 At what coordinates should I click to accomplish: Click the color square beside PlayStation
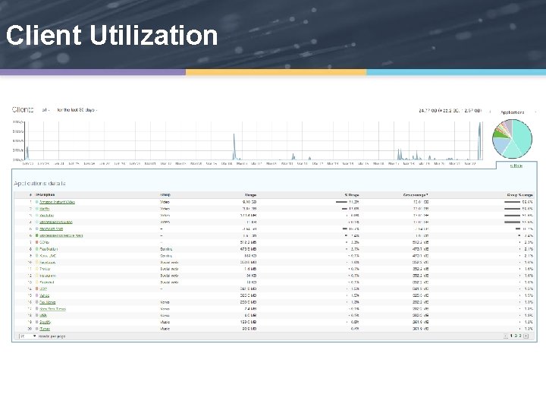37,249
